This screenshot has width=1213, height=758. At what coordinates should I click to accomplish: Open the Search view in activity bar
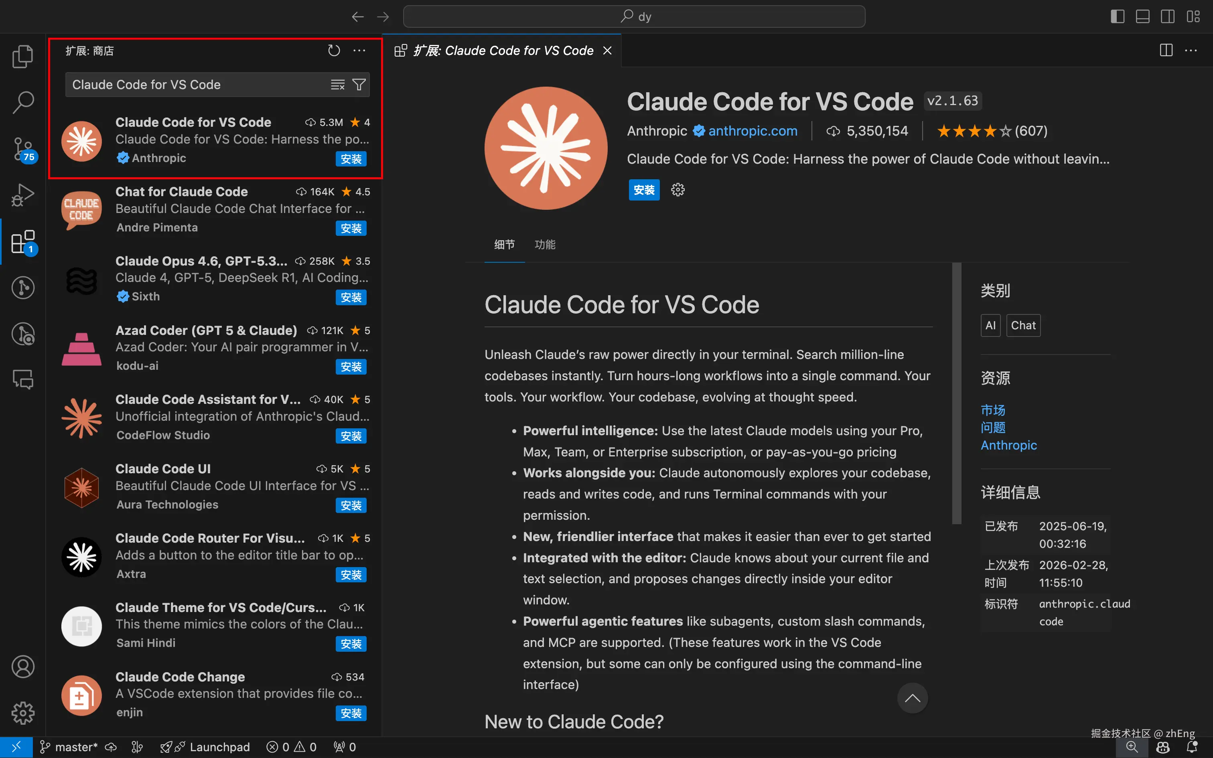[x=22, y=102]
